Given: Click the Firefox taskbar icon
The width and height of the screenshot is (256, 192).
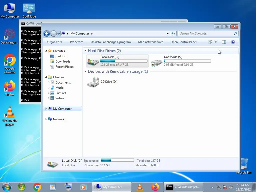Looking at the screenshot, I should pos(155,187).
